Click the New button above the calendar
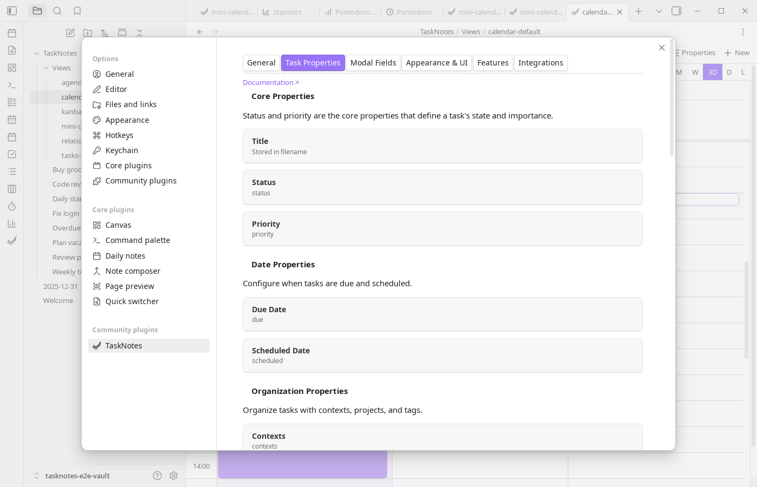The width and height of the screenshot is (757, 487). 737,52
